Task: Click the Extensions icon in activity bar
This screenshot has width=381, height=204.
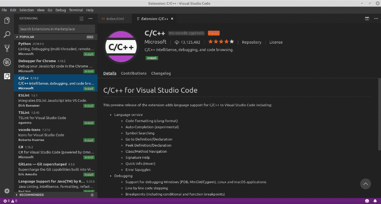Action: point(7,76)
